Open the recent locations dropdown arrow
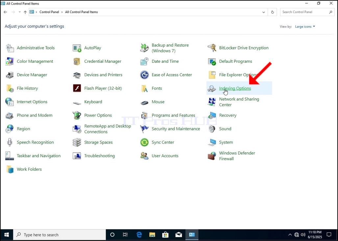The image size is (338, 241). (x=20, y=12)
